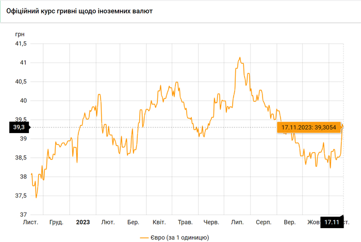Click the Вер. month label
Viewport: 361px width, 242px height.
click(290, 222)
